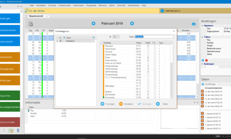This screenshot has width=231, height=139.
Task: Open the Instellingen dropdown in Taken
Action: click(x=212, y=84)
